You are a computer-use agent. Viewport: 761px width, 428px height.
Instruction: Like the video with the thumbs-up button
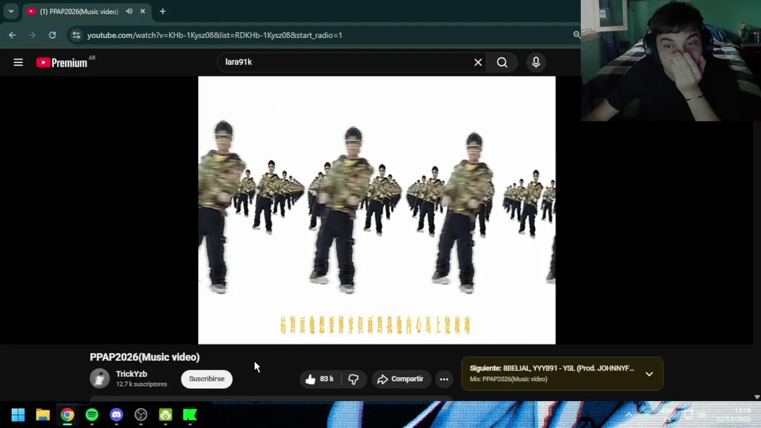pyautogui.click(x=319, y=379)
